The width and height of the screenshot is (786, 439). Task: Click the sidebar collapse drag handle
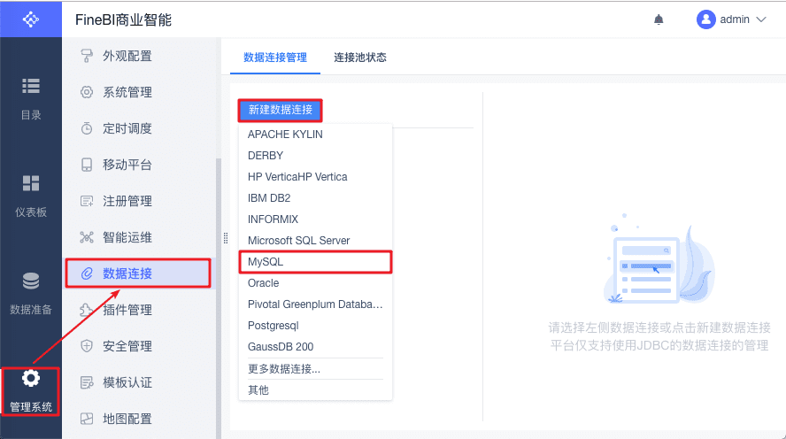pos(225,237)
